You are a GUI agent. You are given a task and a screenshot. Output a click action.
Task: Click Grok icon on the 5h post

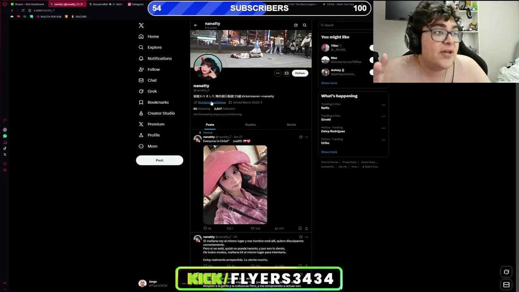(x=300, y=237)
